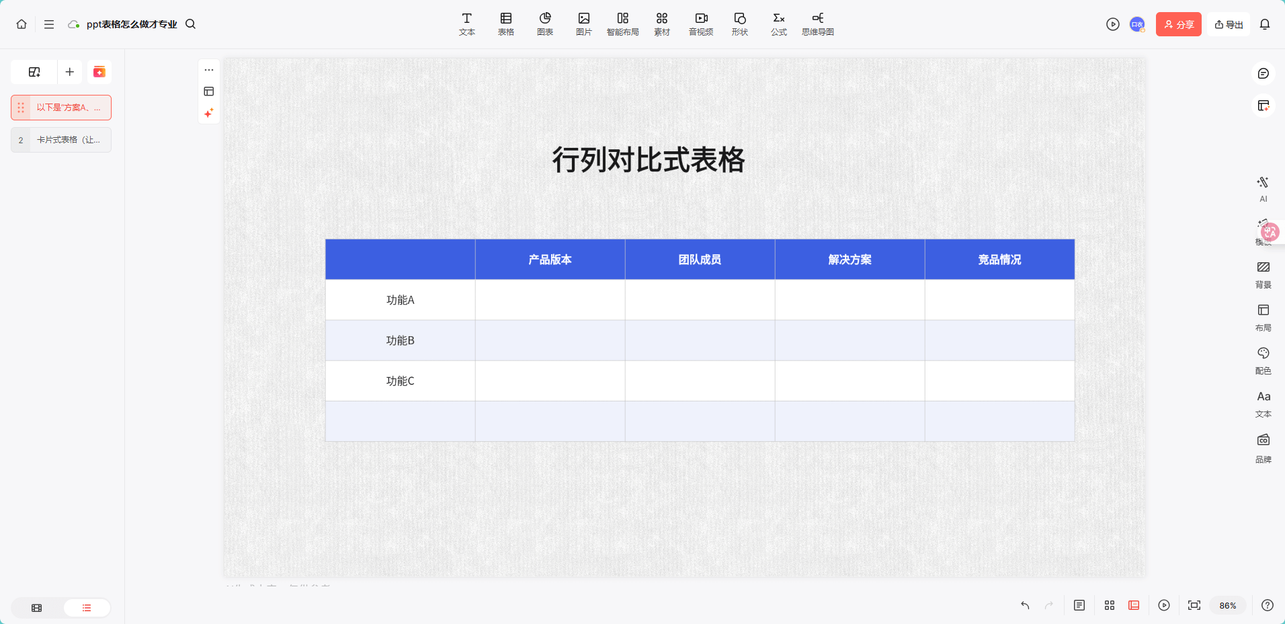Toggle the list view at bottom left

86,607
